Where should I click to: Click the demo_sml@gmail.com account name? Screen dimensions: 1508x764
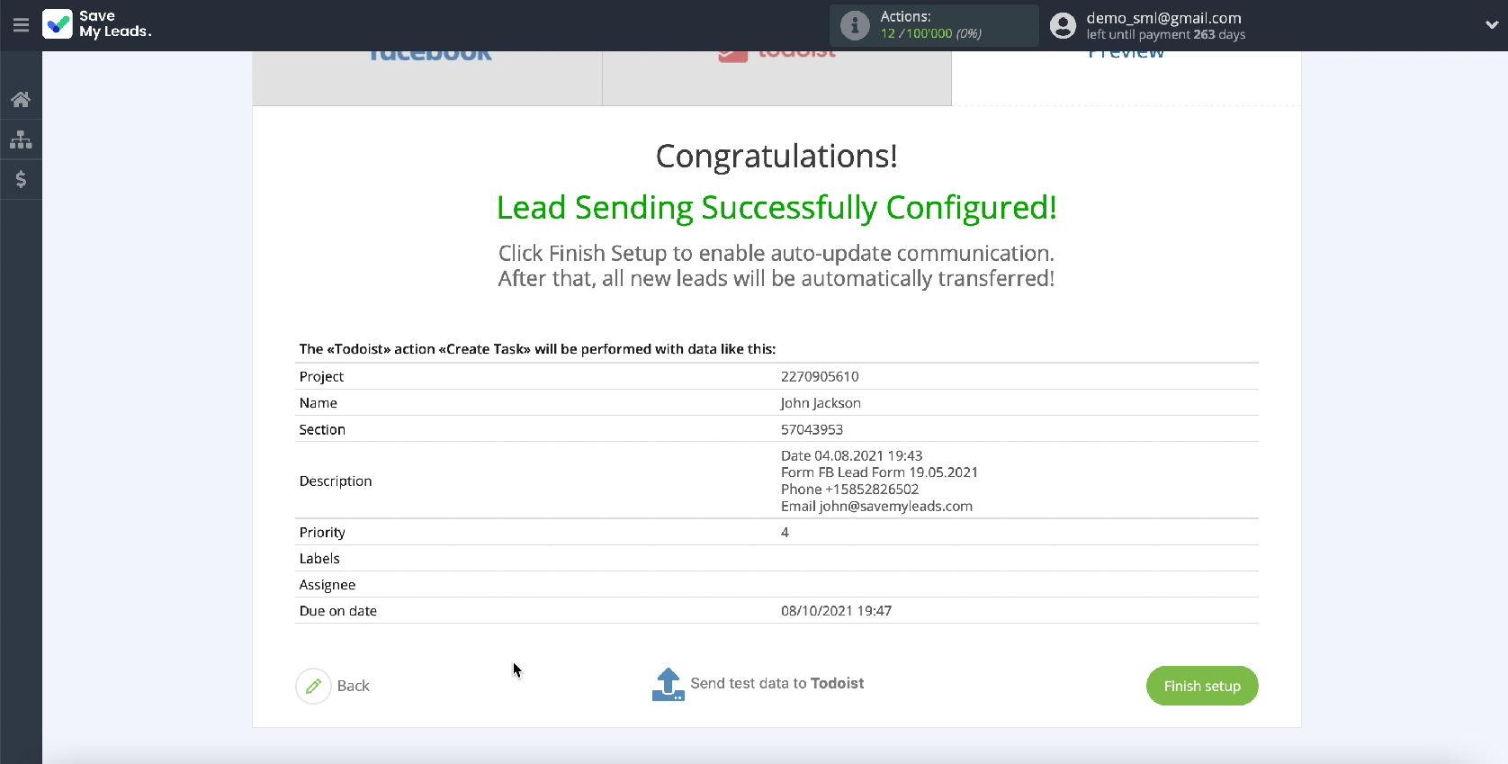tap(1163, 18)
